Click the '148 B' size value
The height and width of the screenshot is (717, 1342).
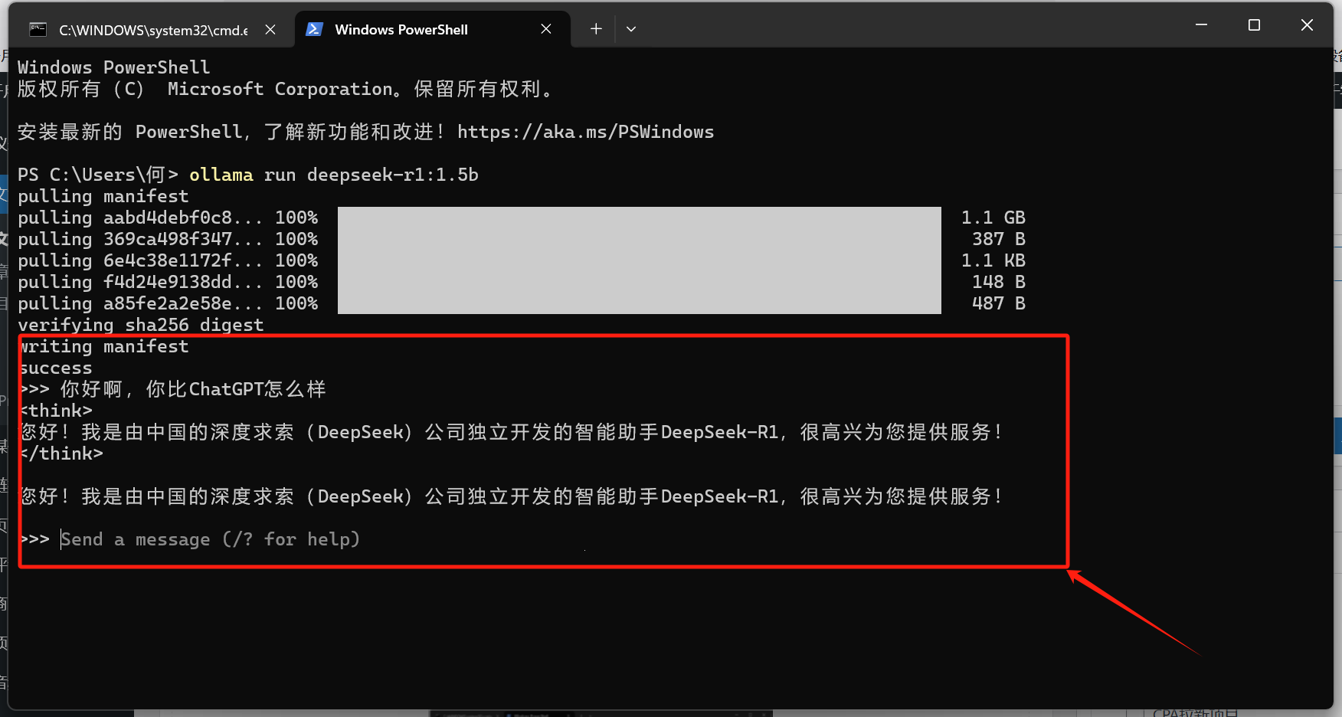point(999,282)
